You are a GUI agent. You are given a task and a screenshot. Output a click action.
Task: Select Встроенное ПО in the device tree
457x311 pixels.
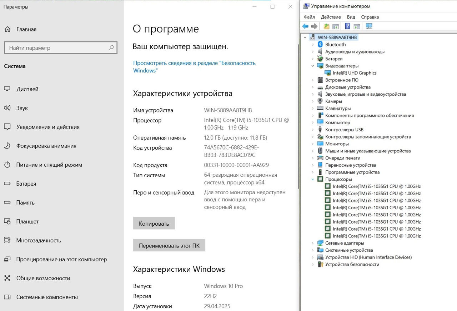pyautogui.click(x=342, y=80)
